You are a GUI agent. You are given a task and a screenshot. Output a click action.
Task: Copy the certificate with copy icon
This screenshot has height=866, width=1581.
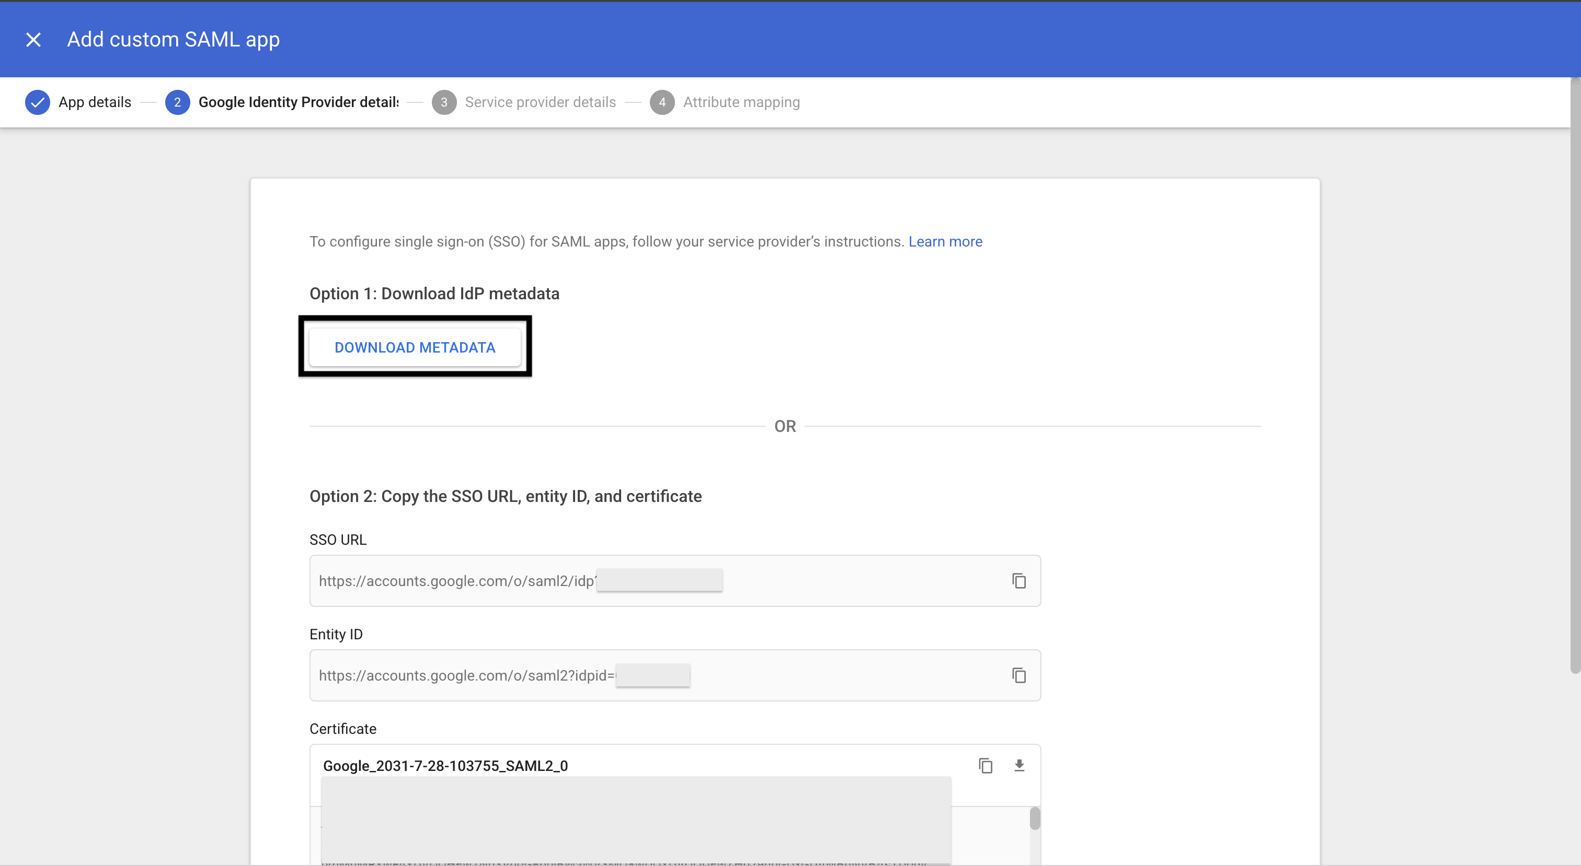[986, 765]
